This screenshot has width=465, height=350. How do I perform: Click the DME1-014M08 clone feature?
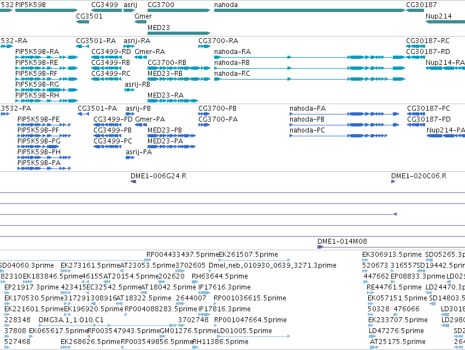click(391, 247)
